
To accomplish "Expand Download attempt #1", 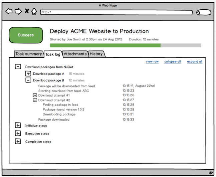I will pos(35,96).
